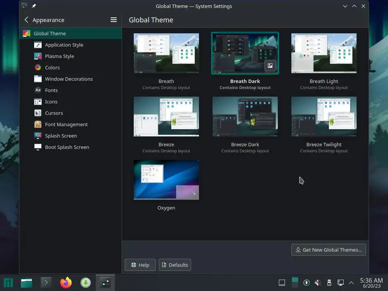
Task: Open the Boot Splash Screen entry
Action: click(70, 147)
